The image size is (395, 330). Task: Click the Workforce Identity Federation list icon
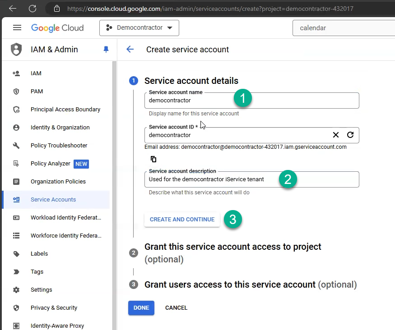pos(16,236)
